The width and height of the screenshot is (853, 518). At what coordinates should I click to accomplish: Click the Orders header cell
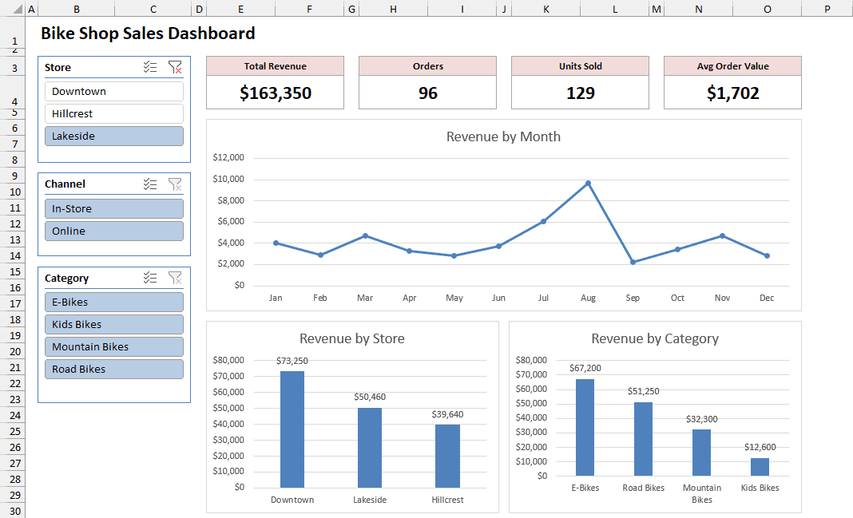click(x=427, y=65)
